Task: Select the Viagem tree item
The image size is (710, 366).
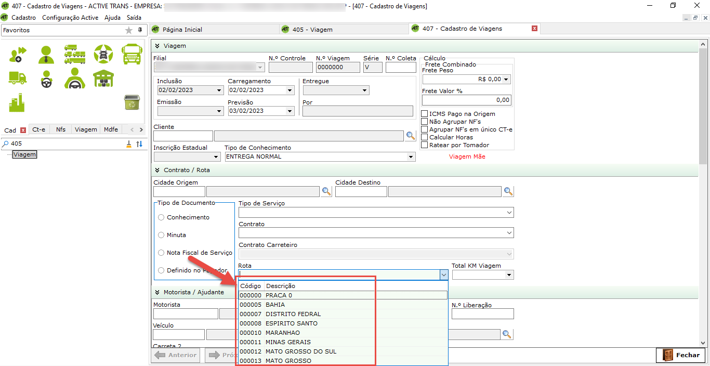Action: click(x=25, y=154)
